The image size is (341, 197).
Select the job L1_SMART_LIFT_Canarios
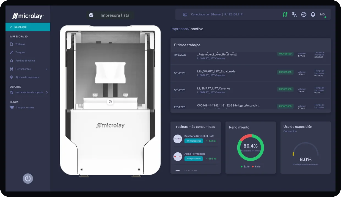tap(214, 88)
